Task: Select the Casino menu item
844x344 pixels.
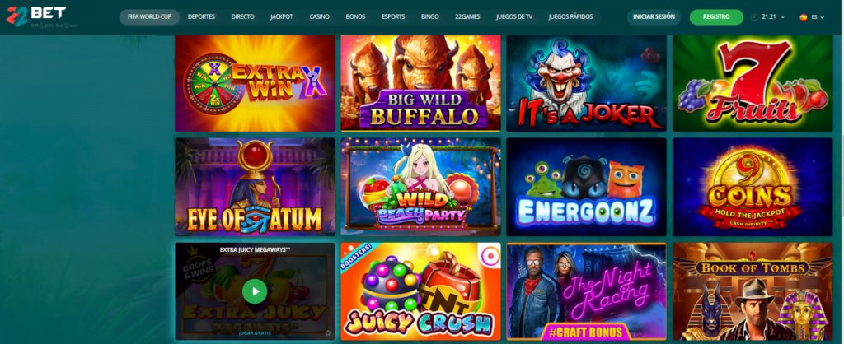Action: coord(319,17)
